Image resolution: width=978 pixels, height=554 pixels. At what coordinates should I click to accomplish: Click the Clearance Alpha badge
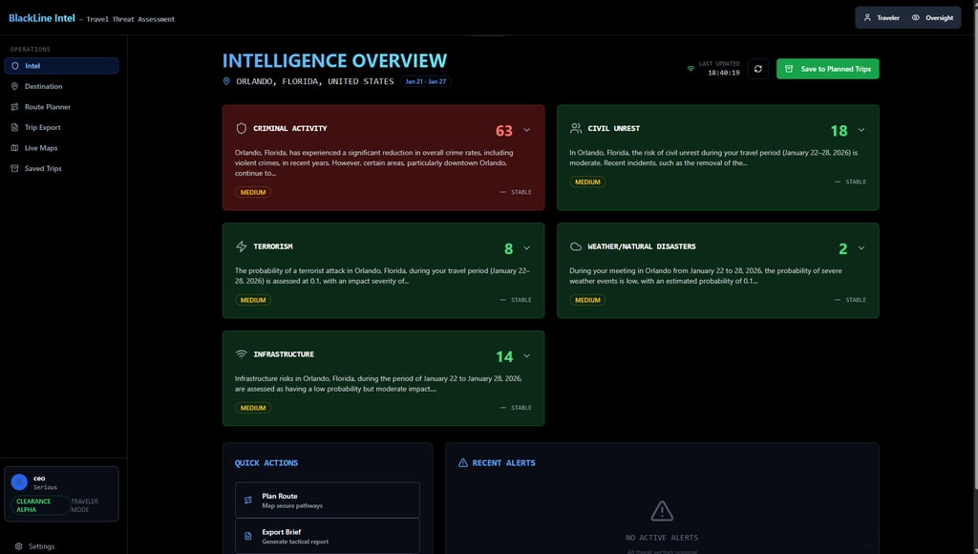pyautogui.click(x=40, y=505)
